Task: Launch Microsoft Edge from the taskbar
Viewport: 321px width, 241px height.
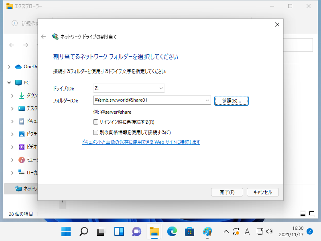Action: coord(172,231)
